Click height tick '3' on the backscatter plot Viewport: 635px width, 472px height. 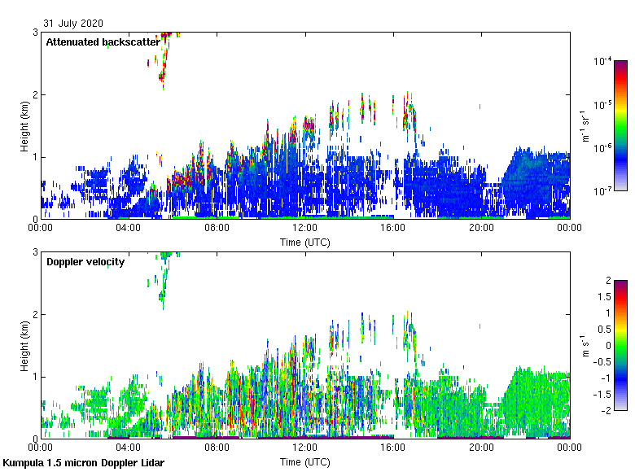pyautogui.click(x=35, y=33)
